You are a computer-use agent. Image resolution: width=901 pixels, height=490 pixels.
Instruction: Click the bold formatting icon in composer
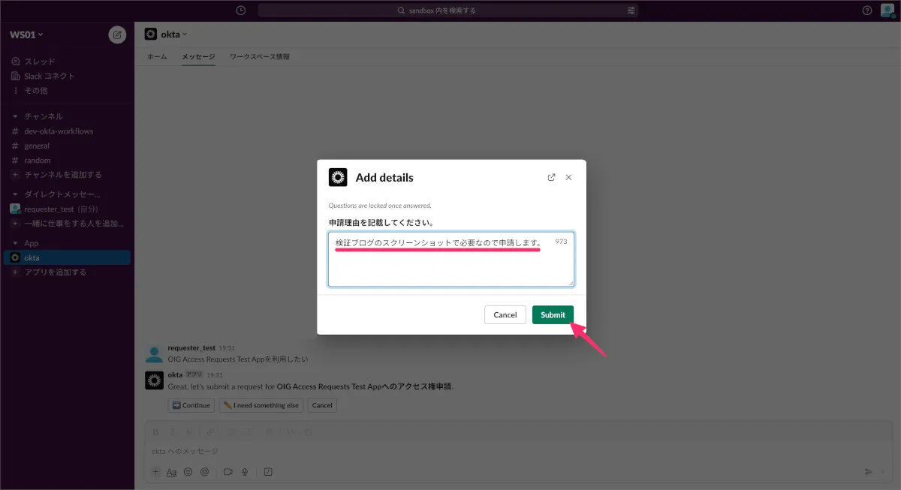click(x=156, y=431)
